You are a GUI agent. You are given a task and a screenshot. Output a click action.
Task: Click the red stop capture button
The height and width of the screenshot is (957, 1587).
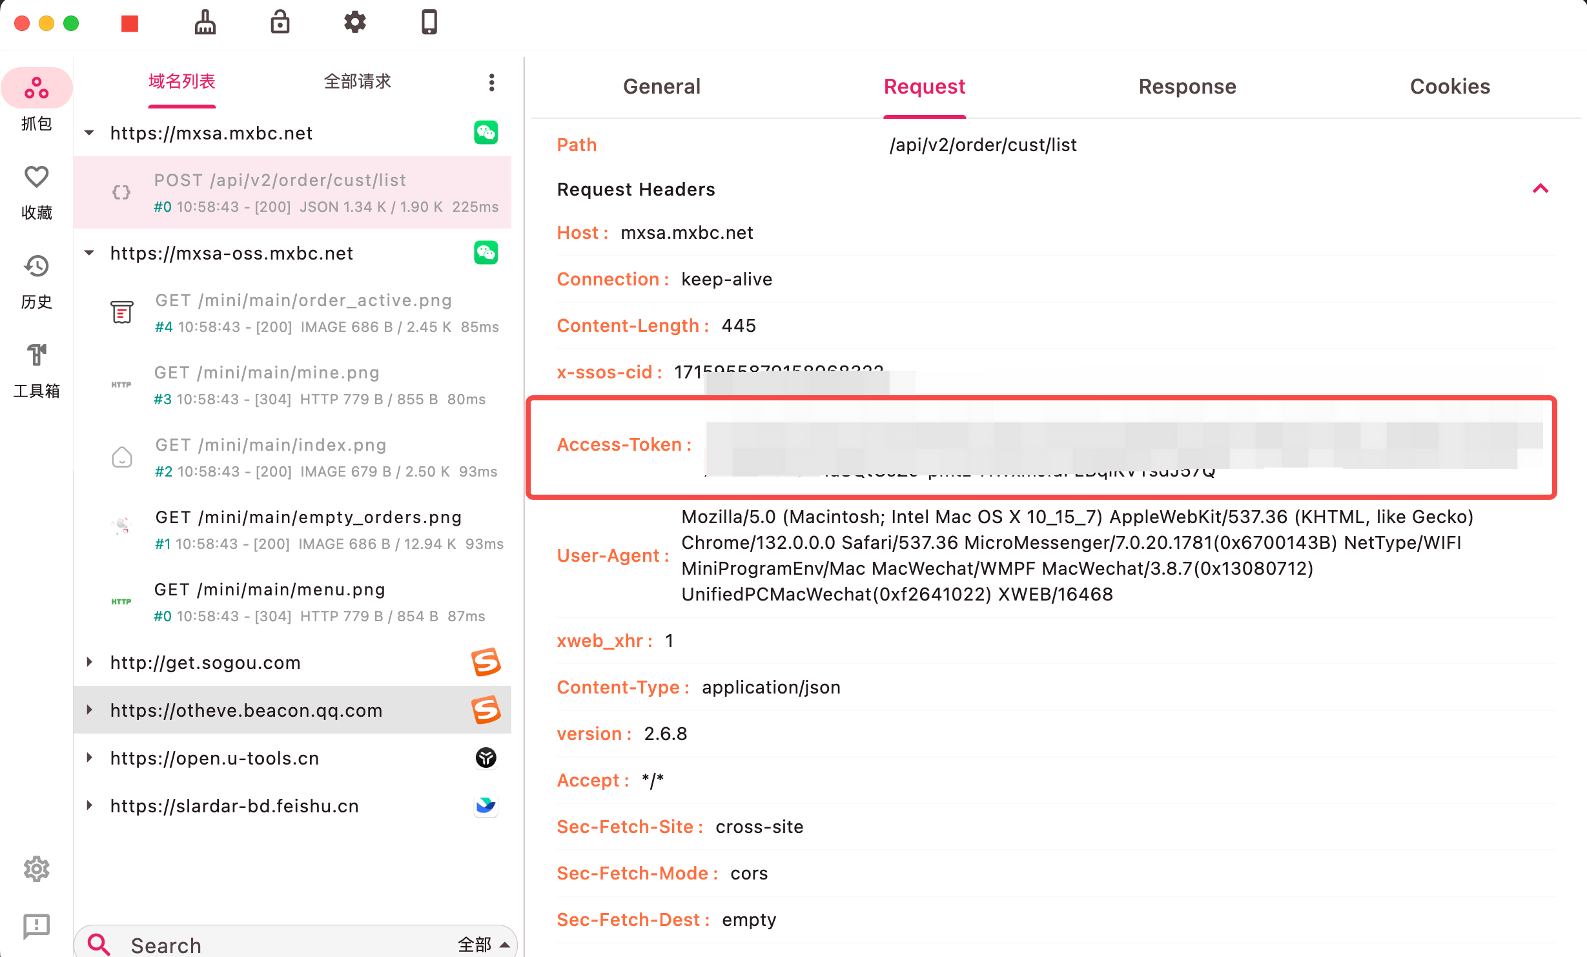click(130, 23)
